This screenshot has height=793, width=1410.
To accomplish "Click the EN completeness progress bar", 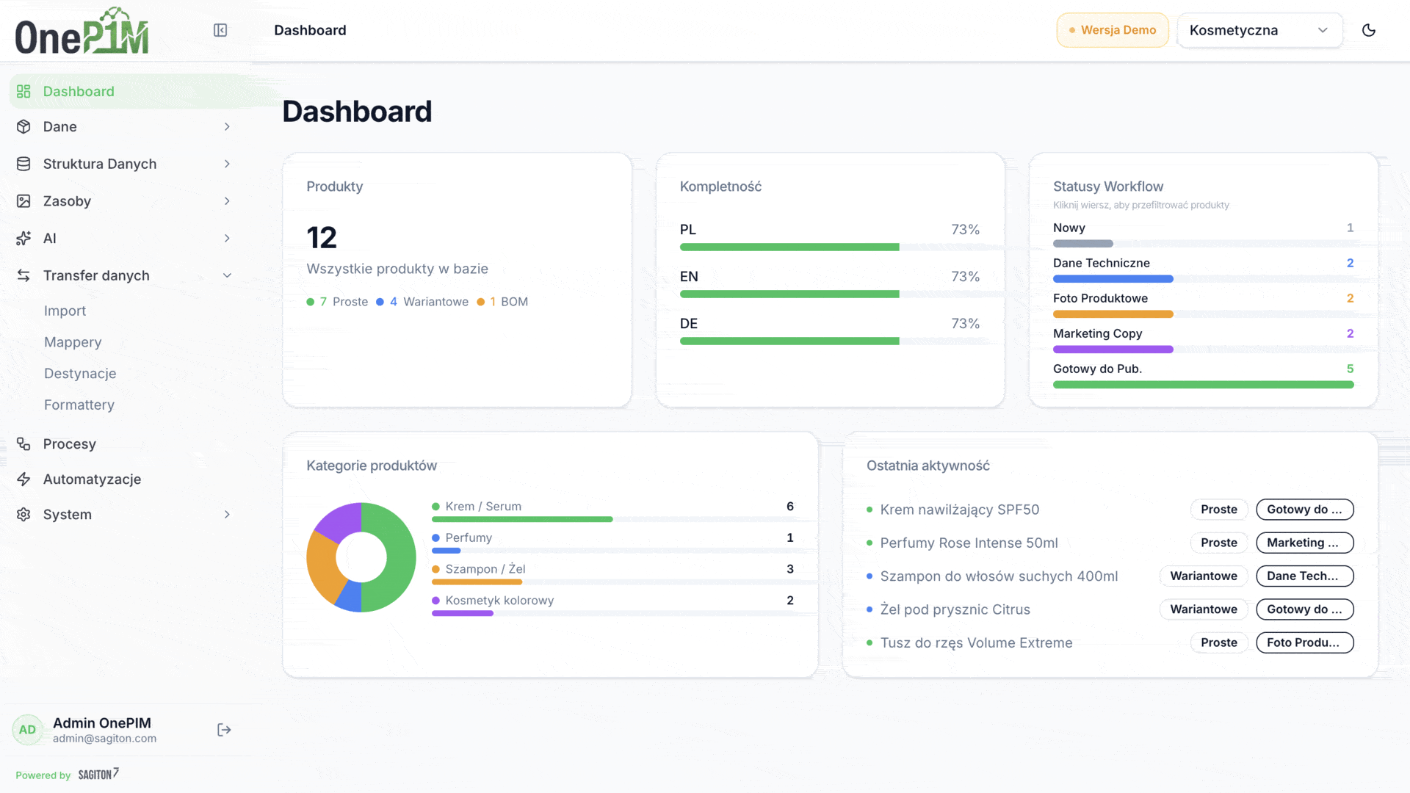I will coord(830,294).
